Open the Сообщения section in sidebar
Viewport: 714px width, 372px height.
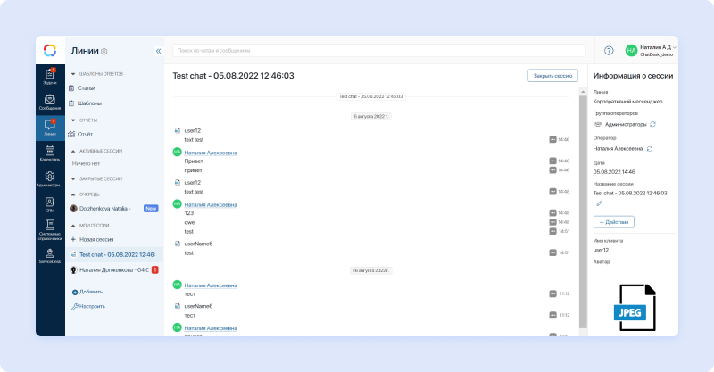pyautogui.click(x=50, y=102)
